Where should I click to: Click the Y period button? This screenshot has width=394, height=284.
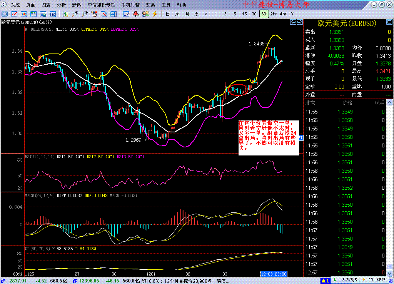(292, 14)
